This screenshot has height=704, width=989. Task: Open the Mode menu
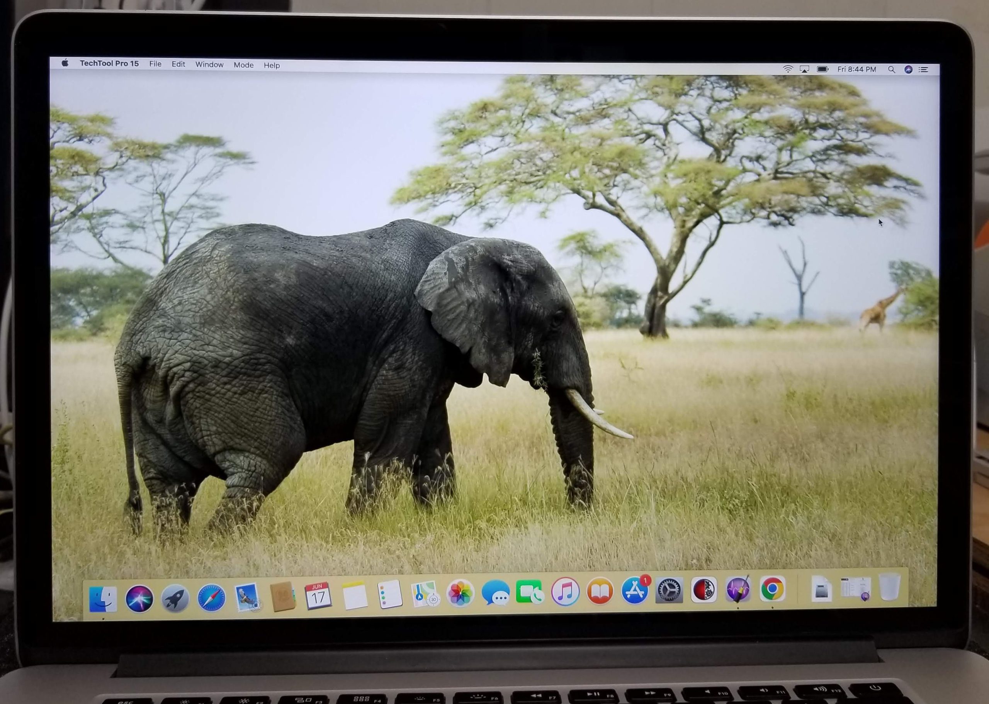click(x=243, y=65)
